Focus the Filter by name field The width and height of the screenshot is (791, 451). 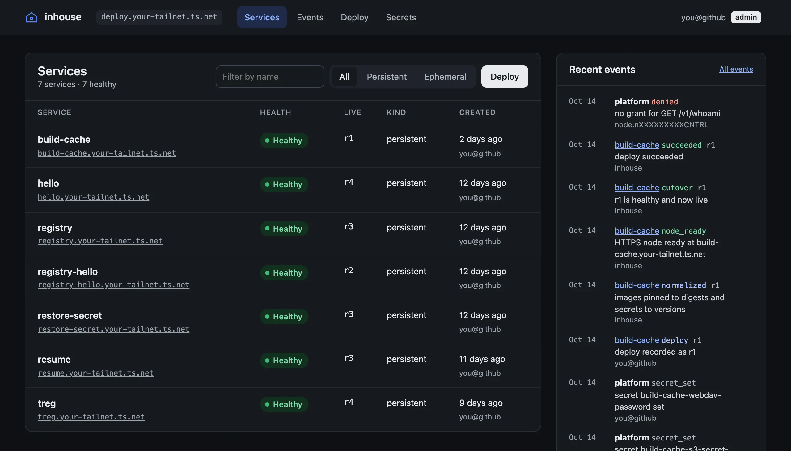[270, 77]
